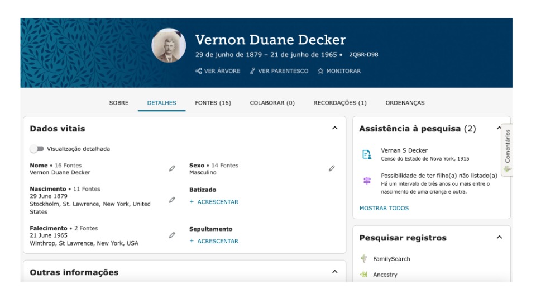
Task: Open VER ÁRVORE link
Action: [x=222, y=71]
